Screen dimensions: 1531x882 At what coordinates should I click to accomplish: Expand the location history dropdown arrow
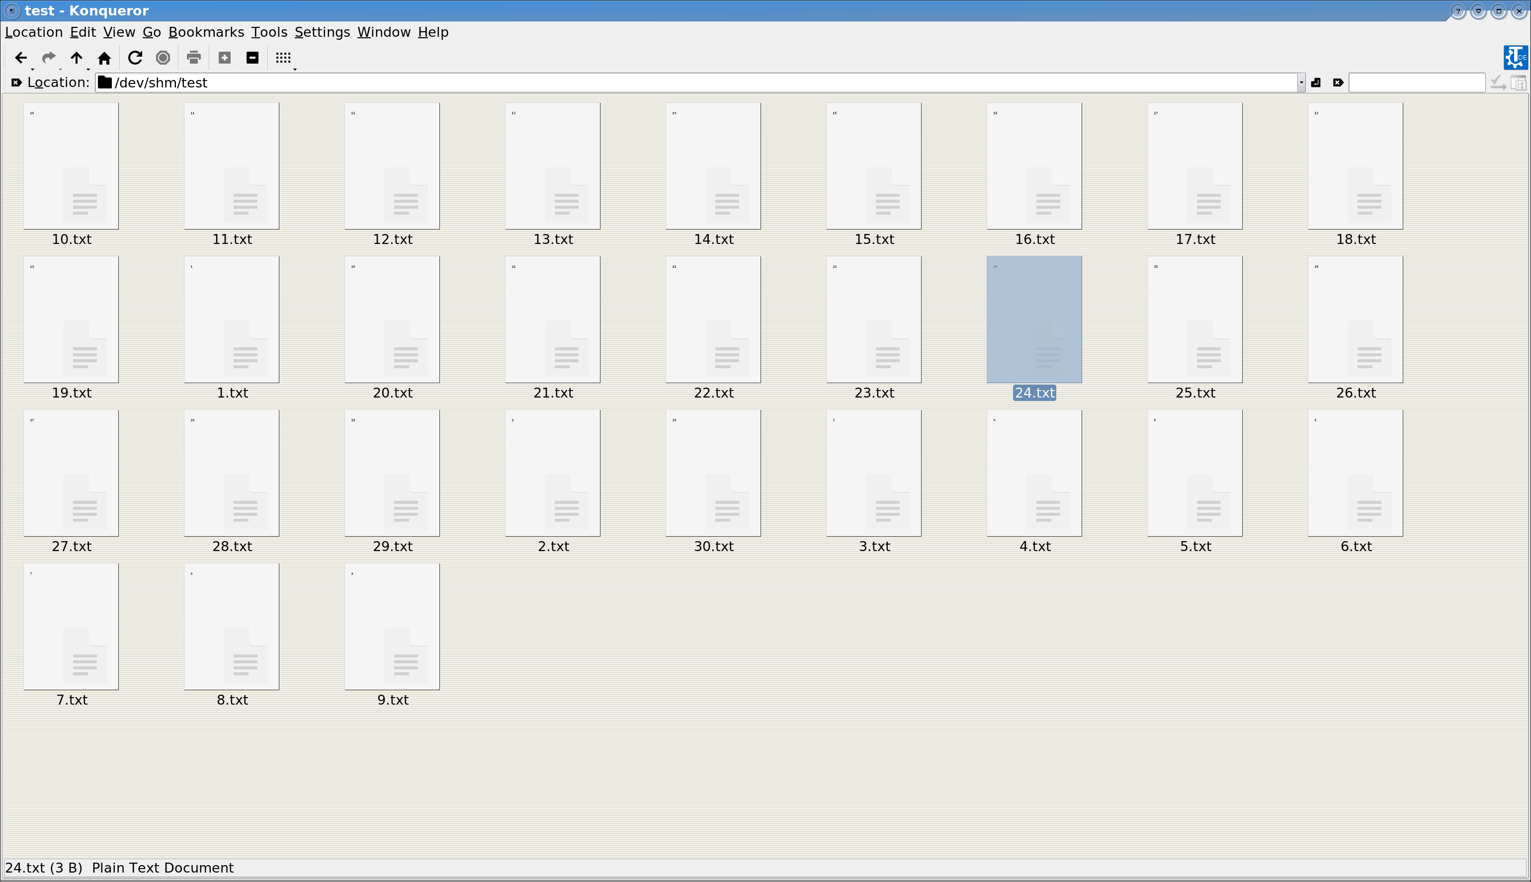[1301, 82]
